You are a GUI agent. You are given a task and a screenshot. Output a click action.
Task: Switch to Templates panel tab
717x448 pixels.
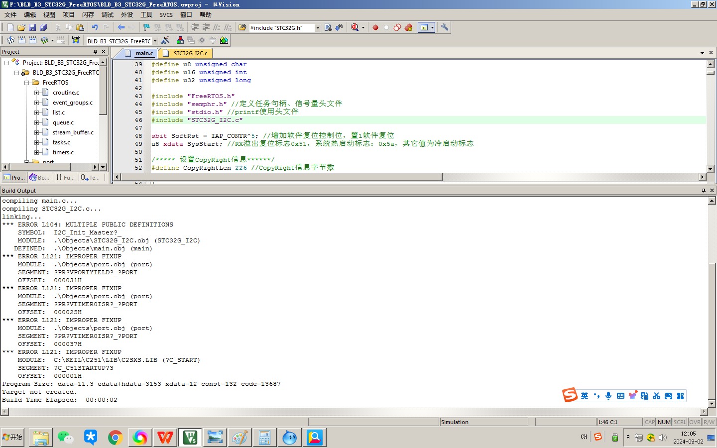click(x=91, y=178)
